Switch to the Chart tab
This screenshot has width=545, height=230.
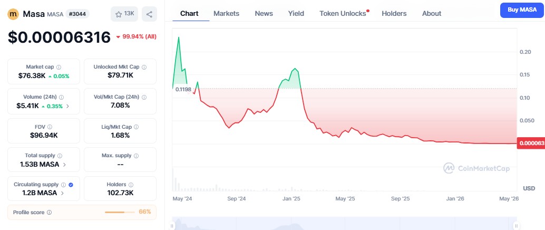coord(189,14)
